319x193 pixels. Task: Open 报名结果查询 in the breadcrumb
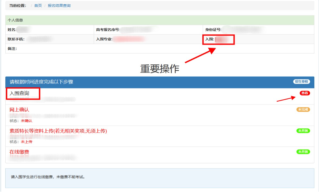[x=59, y=6]
